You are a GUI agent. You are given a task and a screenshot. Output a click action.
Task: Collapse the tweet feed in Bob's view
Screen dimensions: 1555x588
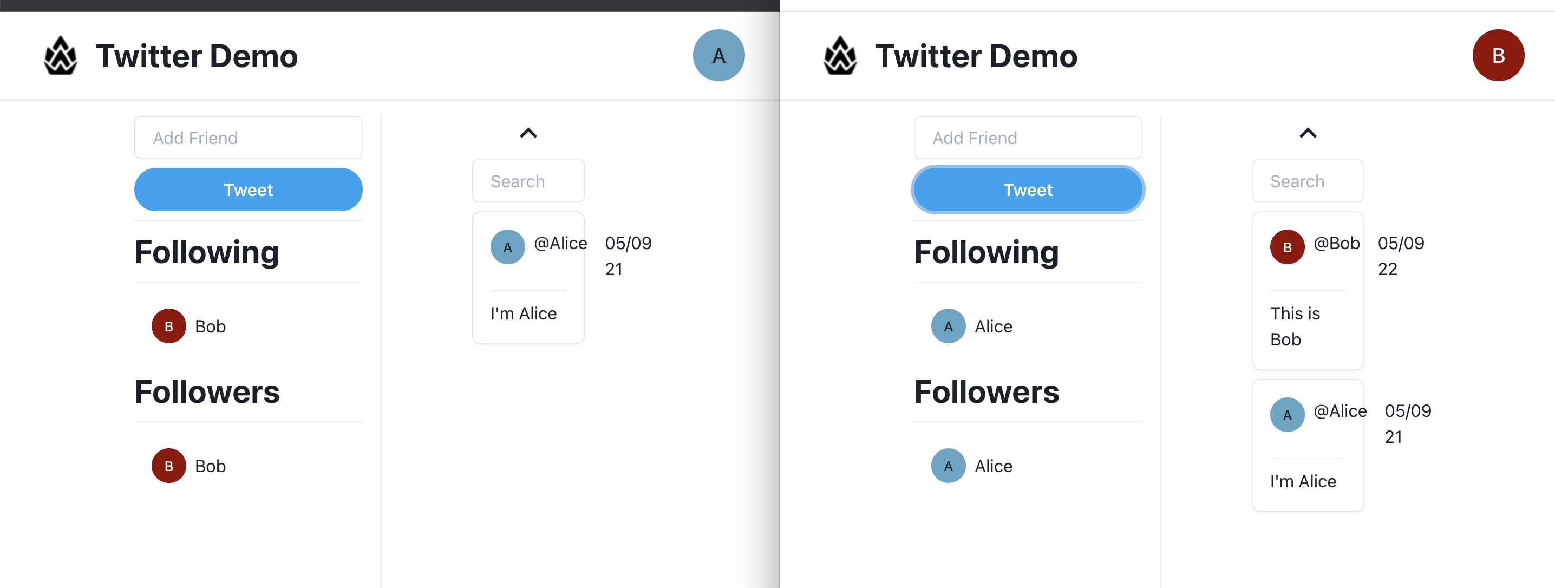(x=1308, y=133)
